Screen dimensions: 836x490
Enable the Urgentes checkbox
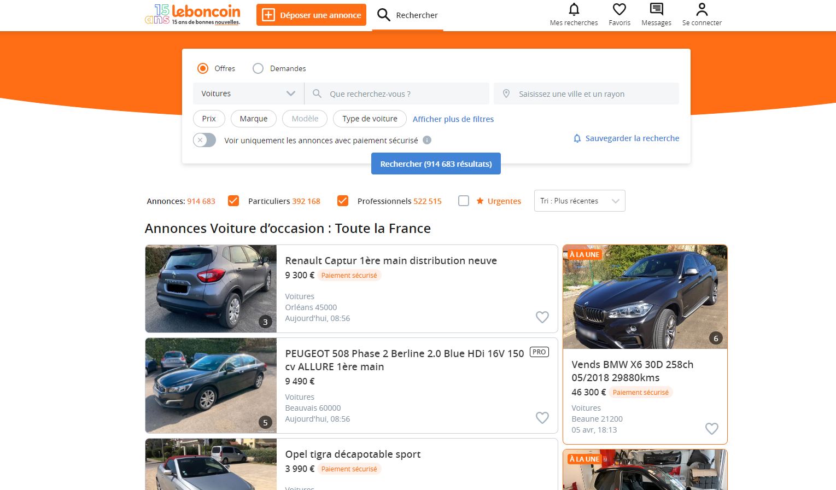pos(464,201)
